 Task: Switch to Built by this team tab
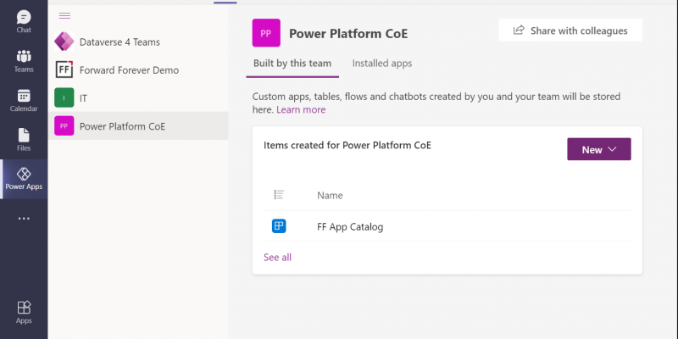[x=292, y=64]
